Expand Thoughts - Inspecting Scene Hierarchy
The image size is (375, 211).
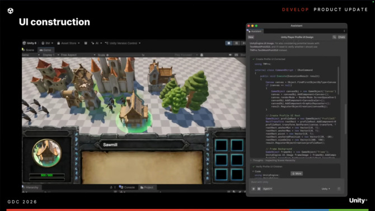[x=273, y=160]
